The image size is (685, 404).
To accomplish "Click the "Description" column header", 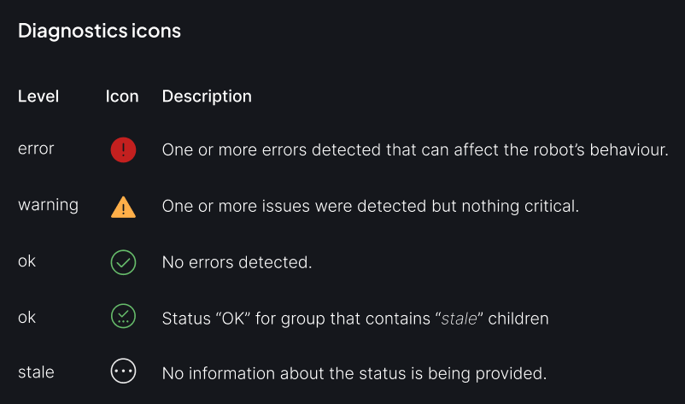I will point(207,96).
